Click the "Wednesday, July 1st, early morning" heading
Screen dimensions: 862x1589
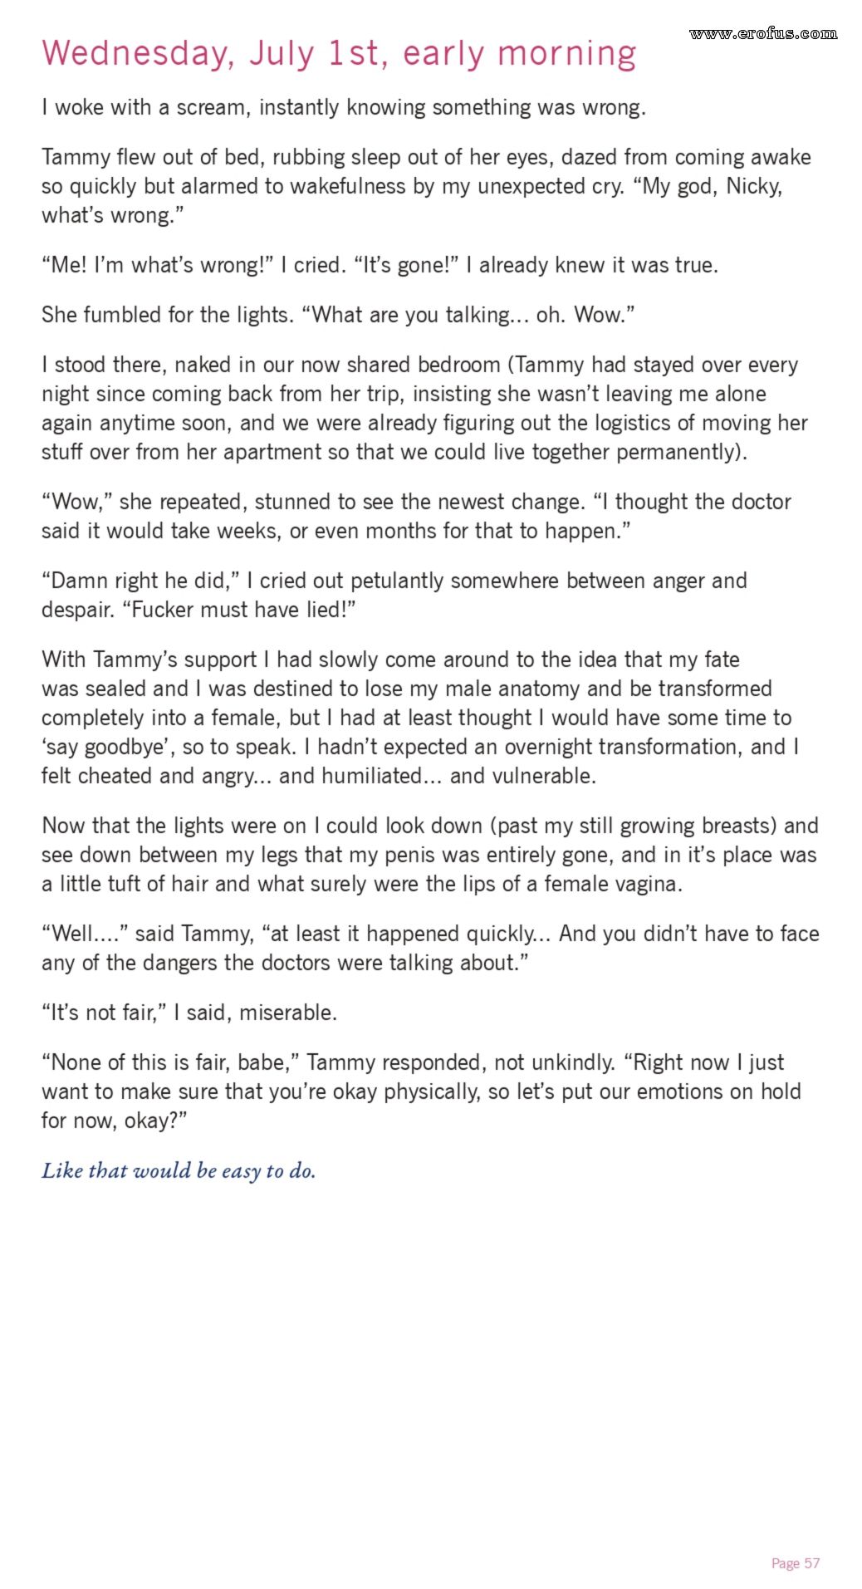click(x=339, y=54)
